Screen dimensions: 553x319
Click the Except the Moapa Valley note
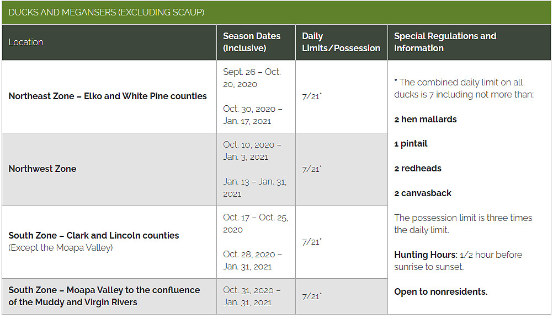tap(61, 248)
